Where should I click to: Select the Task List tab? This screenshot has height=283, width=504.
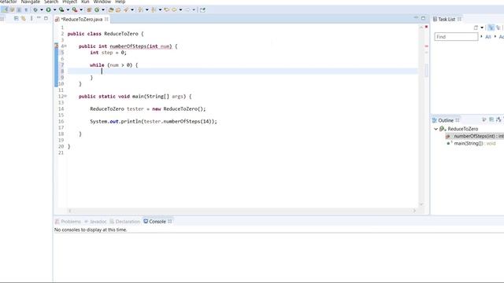click(447, 19)
